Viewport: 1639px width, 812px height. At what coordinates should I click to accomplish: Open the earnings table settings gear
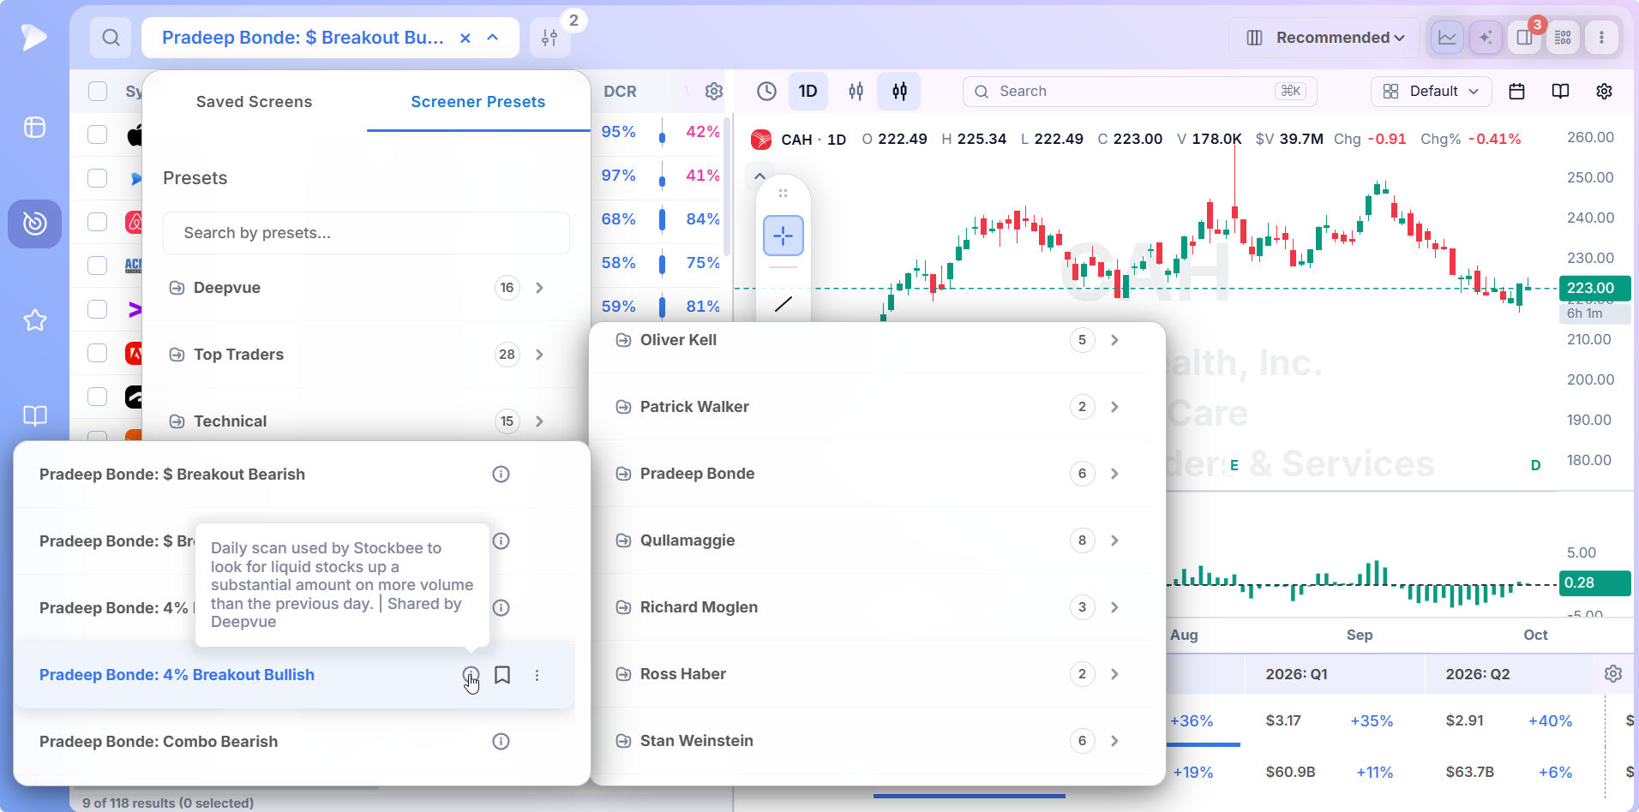coord(1613,674)
